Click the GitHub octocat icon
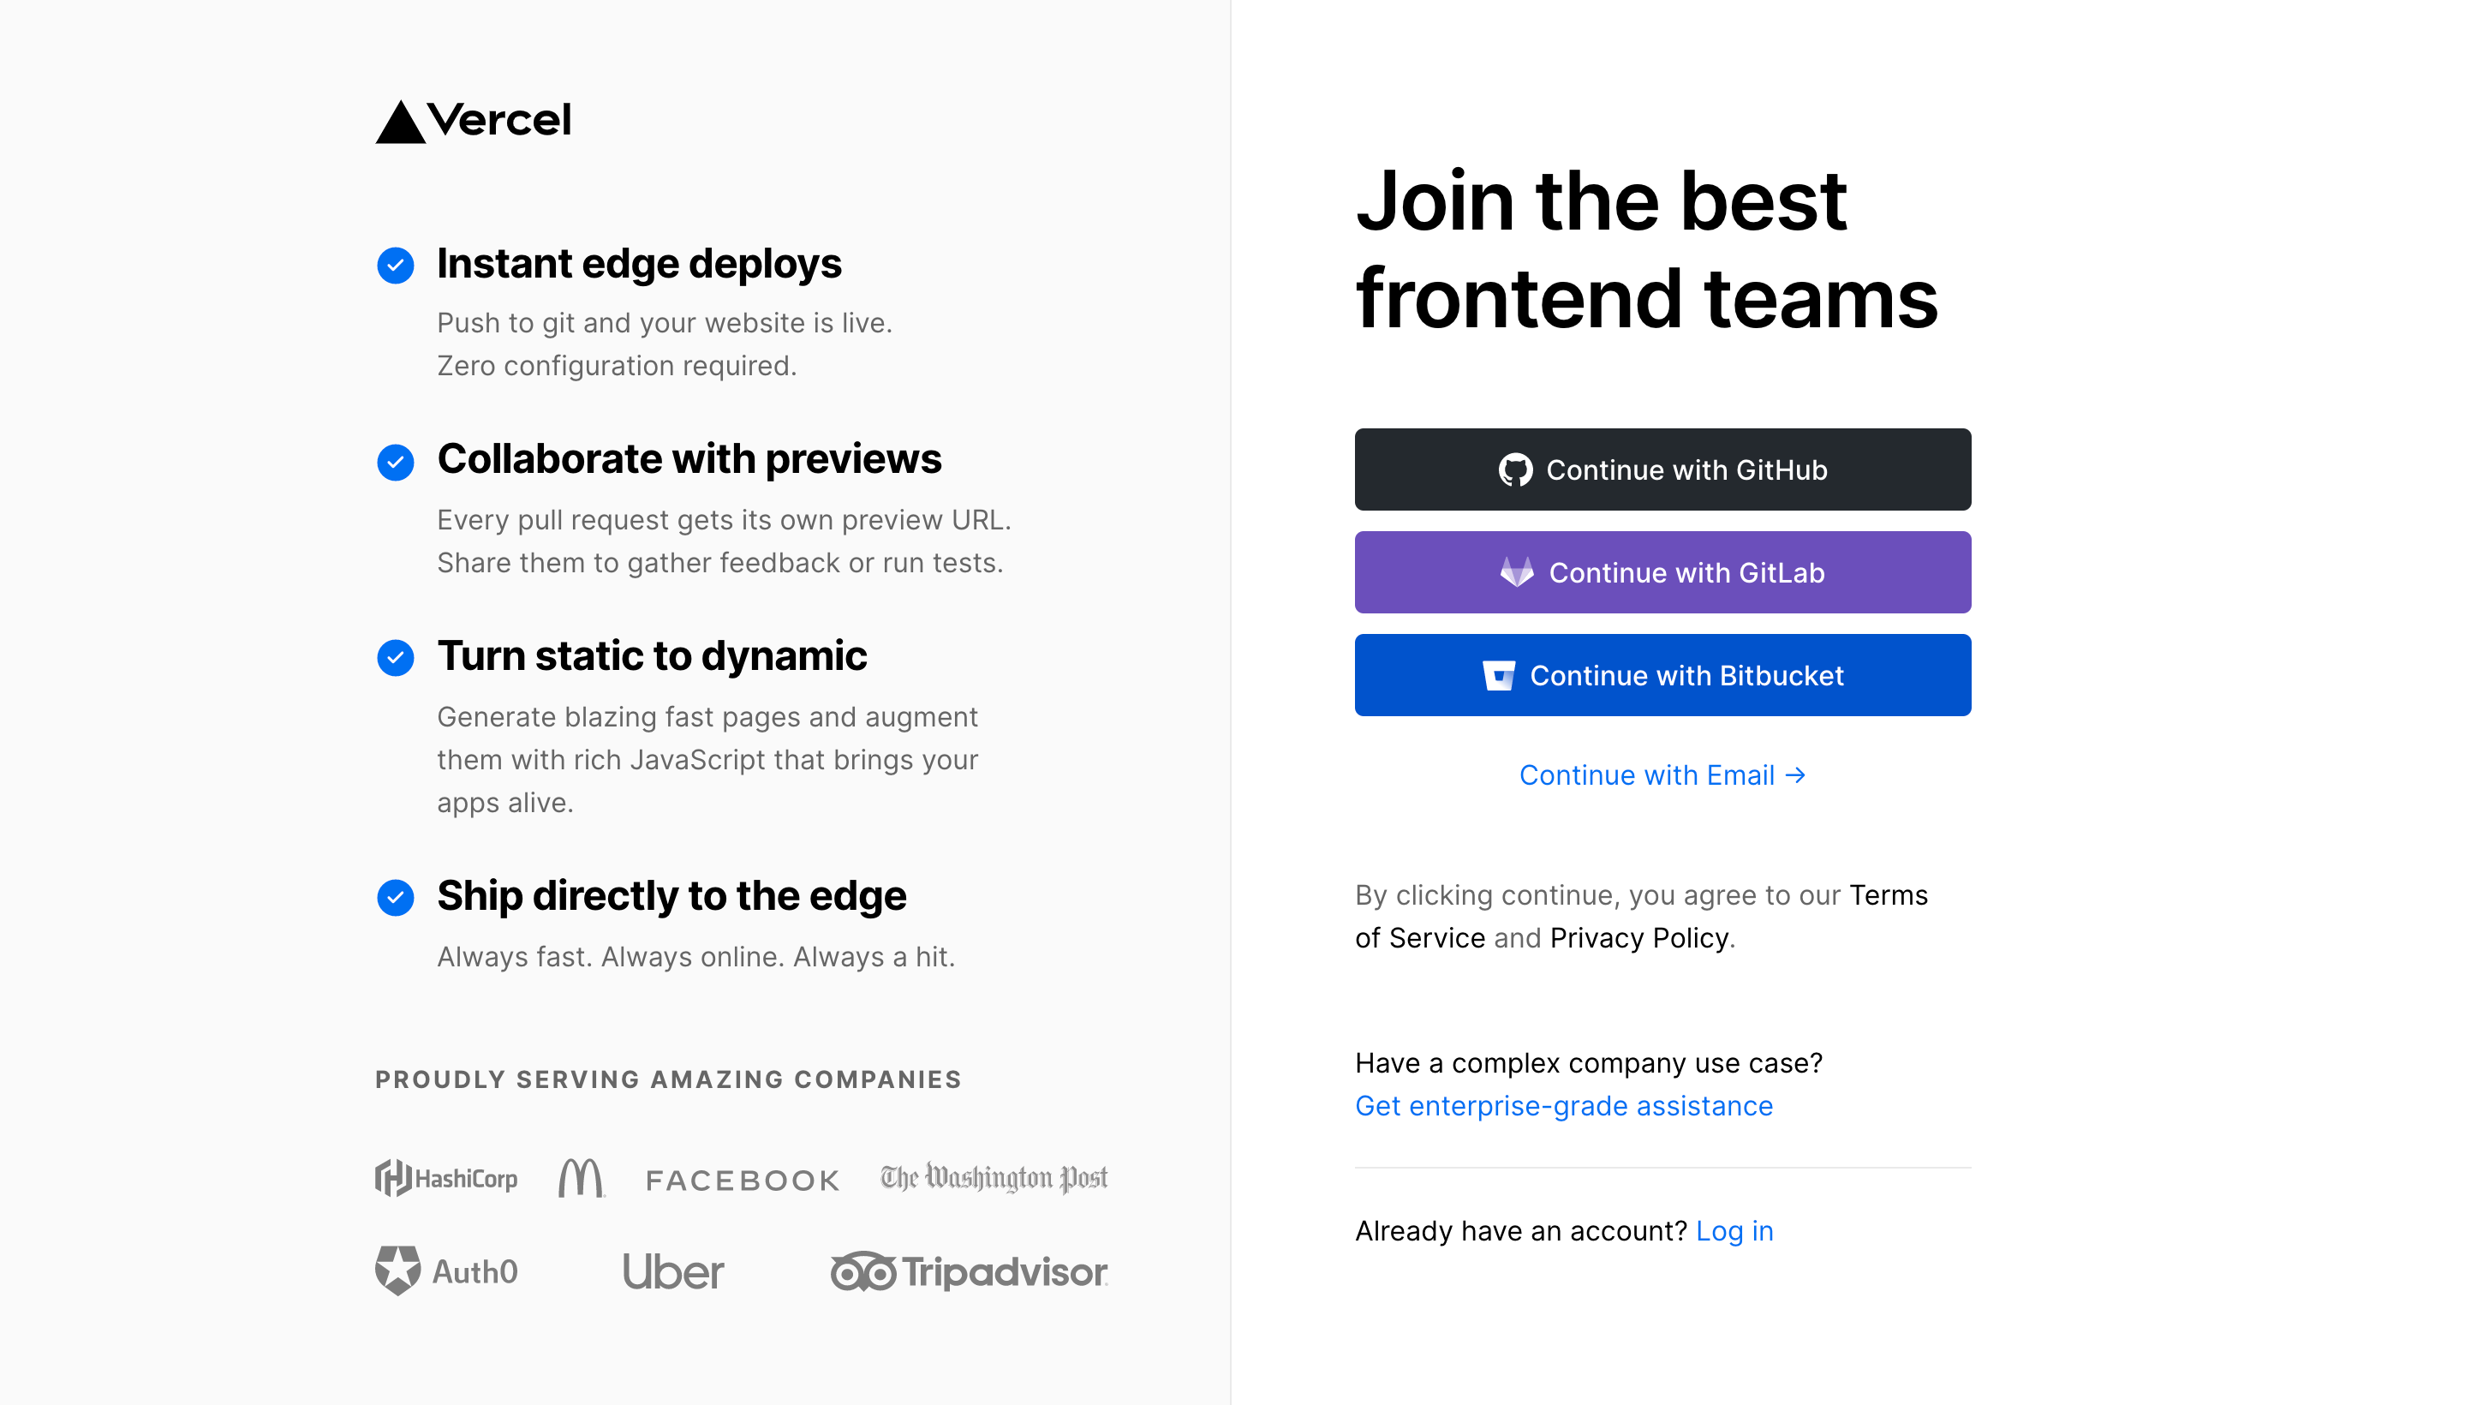 (1514, 470)
